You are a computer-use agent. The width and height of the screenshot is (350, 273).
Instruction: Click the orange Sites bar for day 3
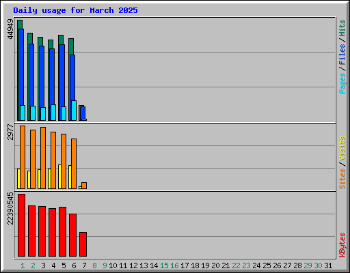coord(43,158)
